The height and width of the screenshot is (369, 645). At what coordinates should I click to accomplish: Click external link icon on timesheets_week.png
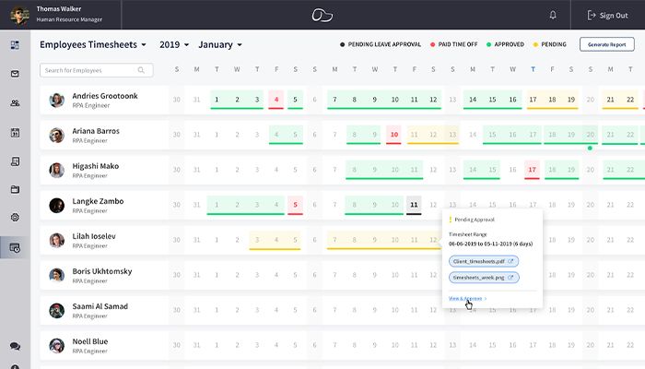[x=510, y=277]
